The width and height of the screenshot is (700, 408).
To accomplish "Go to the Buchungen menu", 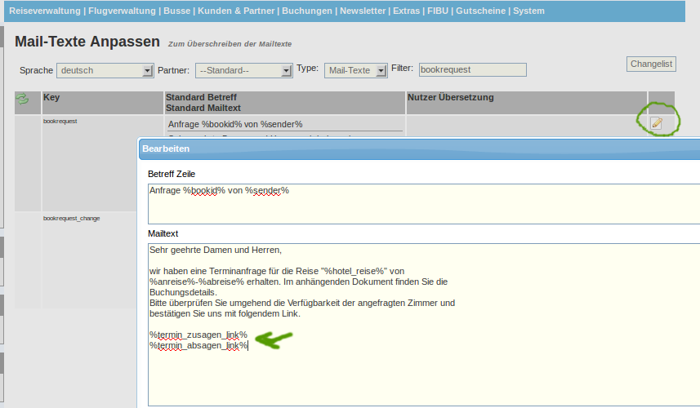I will click(307, 11).
